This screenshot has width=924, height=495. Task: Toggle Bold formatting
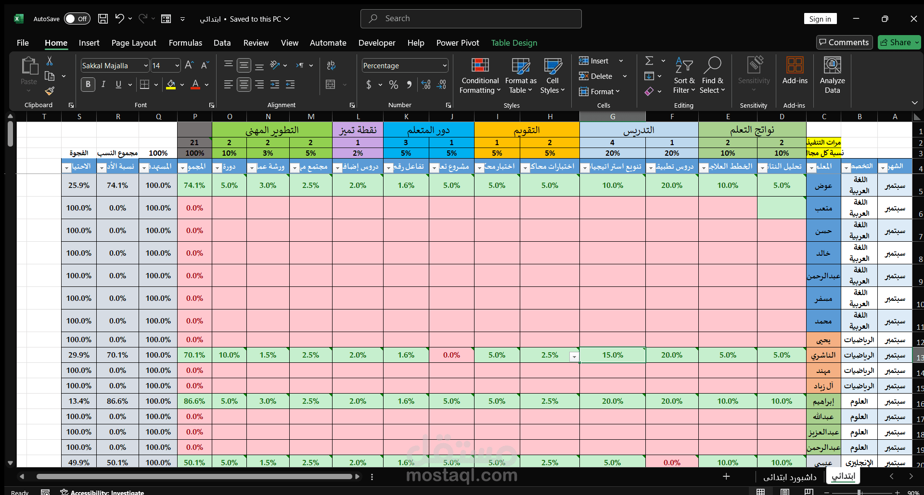tap(88, 85)
